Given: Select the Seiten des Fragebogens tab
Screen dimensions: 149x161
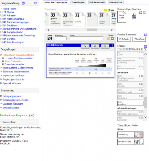Looking at the screenshot, I should coord(56,2).
